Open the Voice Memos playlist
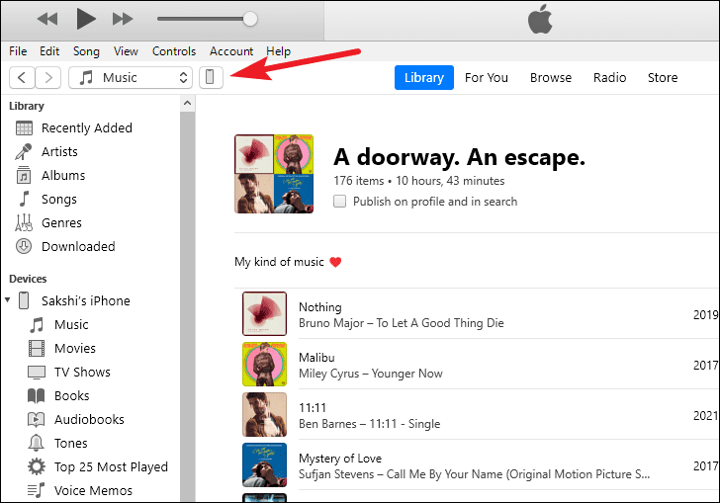This screenshot has width=720, height=503. pyautogui.click(x=93, y=490)
